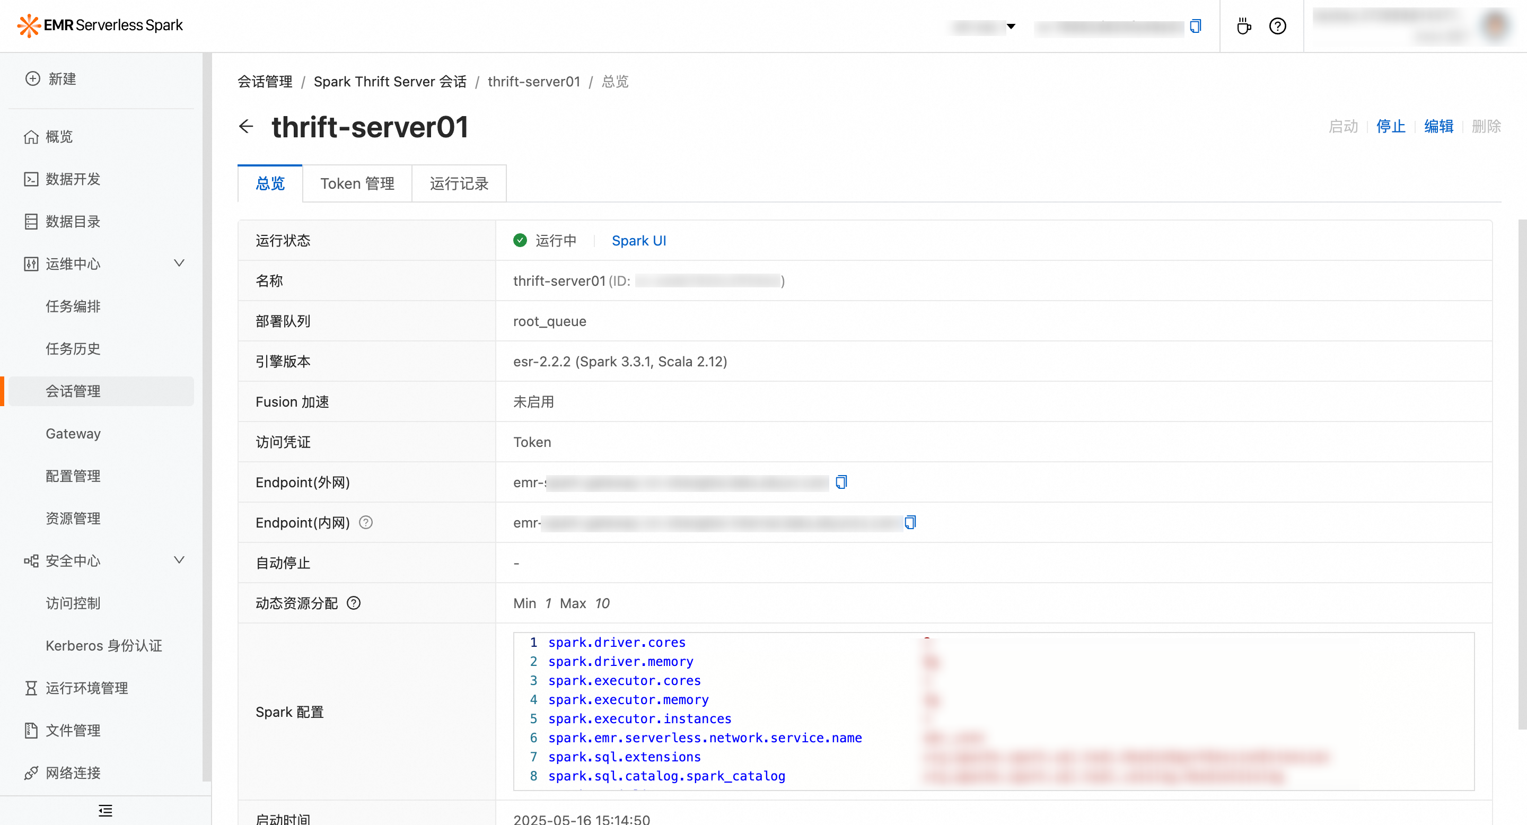Stop the session via 停止
Viewport: 1527px width, 825px height.
1391,126
